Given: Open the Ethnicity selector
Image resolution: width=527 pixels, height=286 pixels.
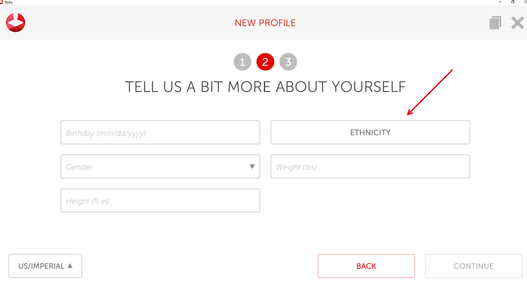Looking at the screenshot, I should (370, 132).
